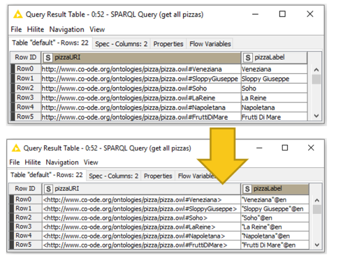
Task: Open Navigation menu in lower window
Action: [x=62, y=162]
